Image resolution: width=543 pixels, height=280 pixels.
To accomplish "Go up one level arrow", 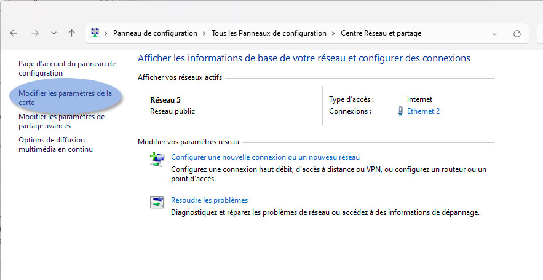I will [x=72, y=33].
